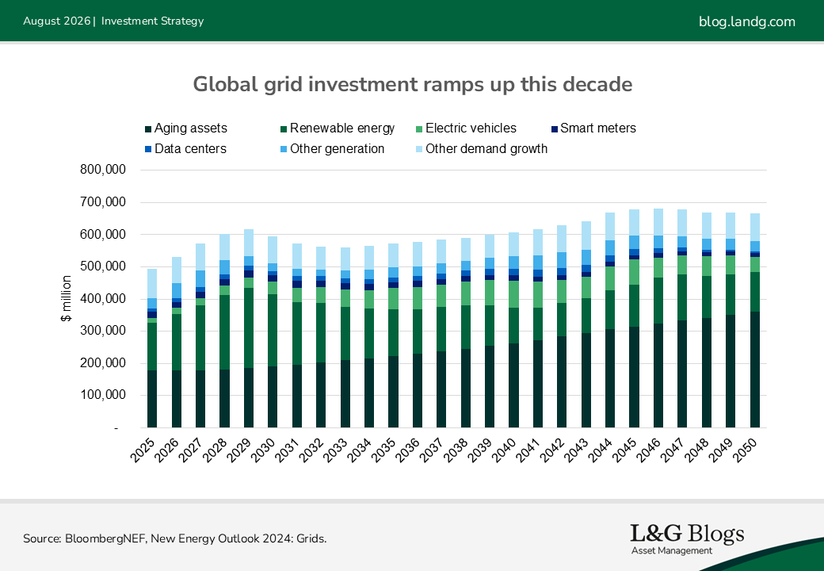Viewport: 824px width, 571px height.
Task: Click the 2029 stacked bar
Action: click(249, 328)
